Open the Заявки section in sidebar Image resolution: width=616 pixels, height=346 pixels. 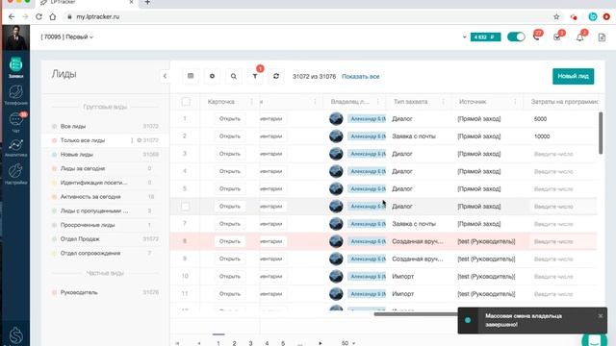[15, 67]
